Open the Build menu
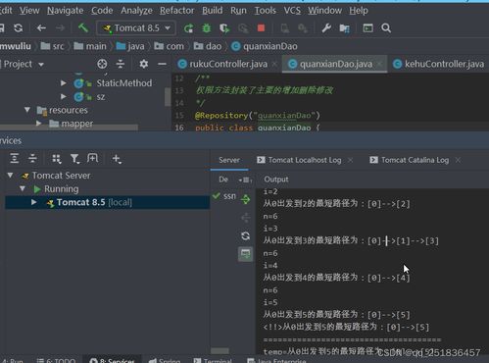This screenshot has width=489, height=363. click(x=212, y=11)
